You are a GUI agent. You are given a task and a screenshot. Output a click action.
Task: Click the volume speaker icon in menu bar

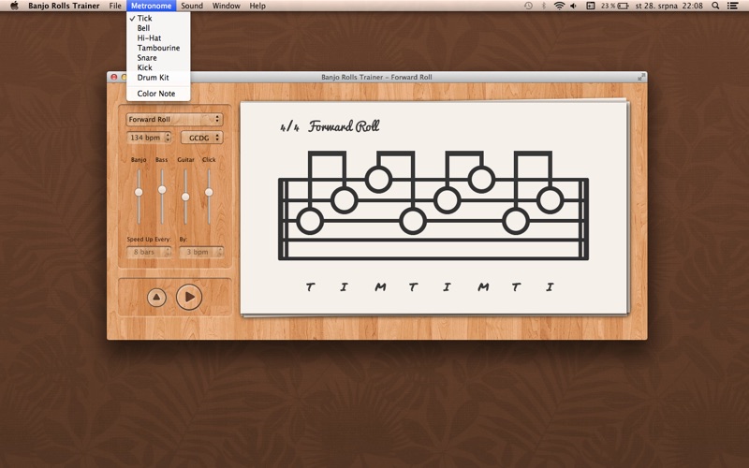(575, 6)
